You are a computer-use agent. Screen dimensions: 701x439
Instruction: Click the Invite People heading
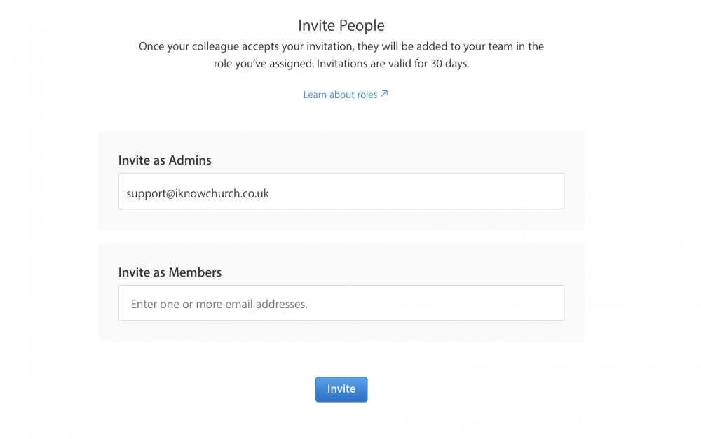coord(341,25)
